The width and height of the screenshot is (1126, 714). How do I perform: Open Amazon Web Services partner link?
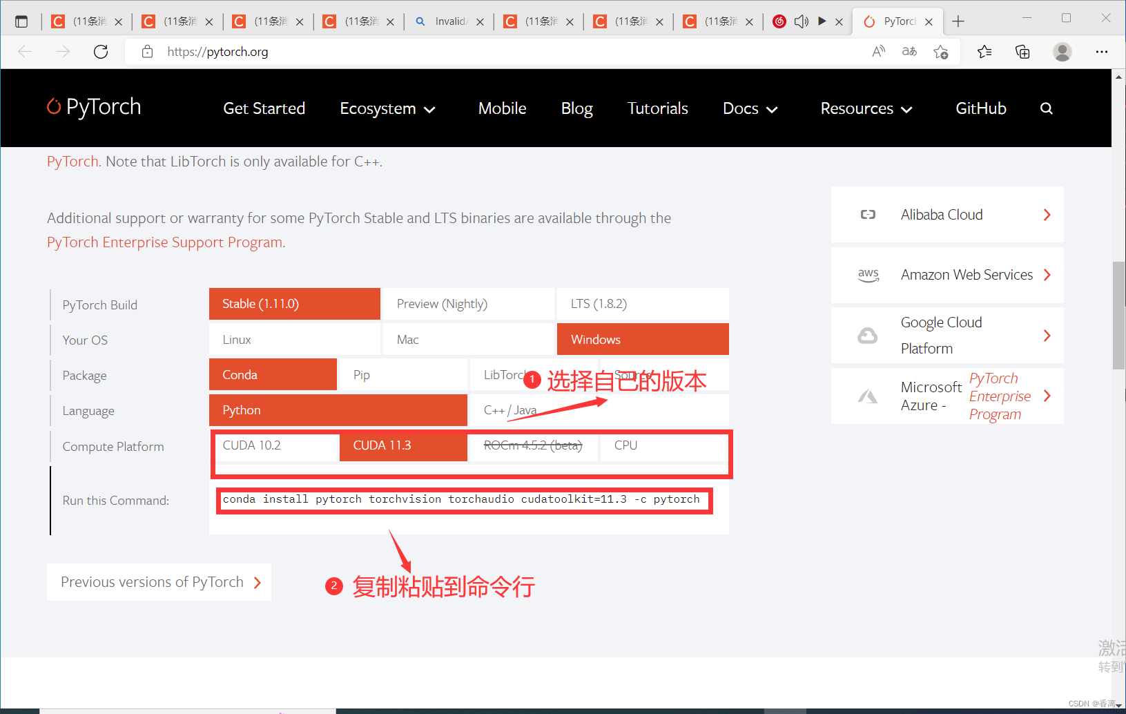coord(947,275)
